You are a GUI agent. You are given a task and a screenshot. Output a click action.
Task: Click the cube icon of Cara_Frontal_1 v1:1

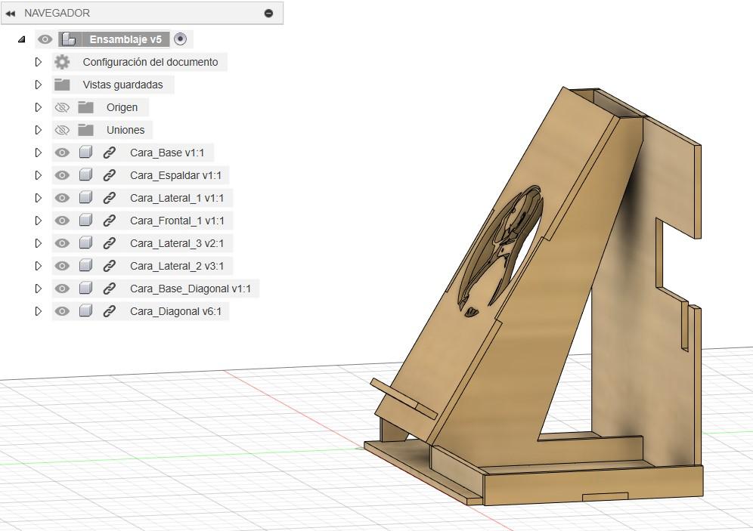pos(85,220)
